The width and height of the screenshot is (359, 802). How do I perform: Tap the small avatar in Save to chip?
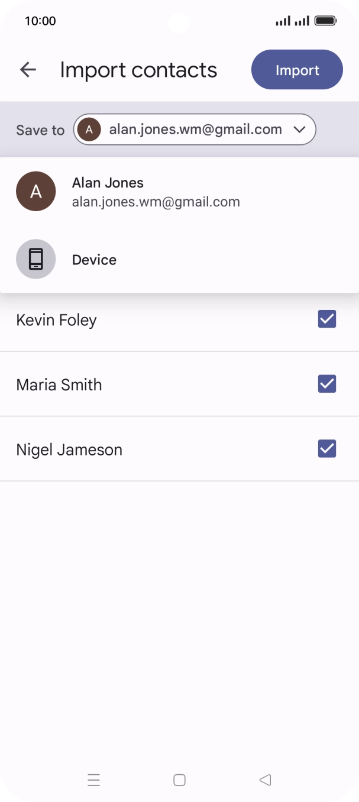pos(89,130)
